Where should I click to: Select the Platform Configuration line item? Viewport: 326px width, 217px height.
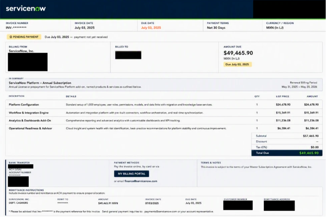point(164,105)
